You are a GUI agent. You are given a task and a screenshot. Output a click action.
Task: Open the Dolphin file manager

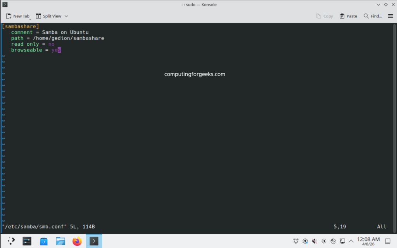[x=60, y=241]
